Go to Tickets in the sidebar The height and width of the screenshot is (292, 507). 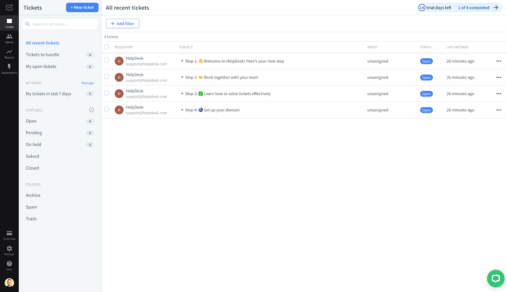click(x=9, y=23)
